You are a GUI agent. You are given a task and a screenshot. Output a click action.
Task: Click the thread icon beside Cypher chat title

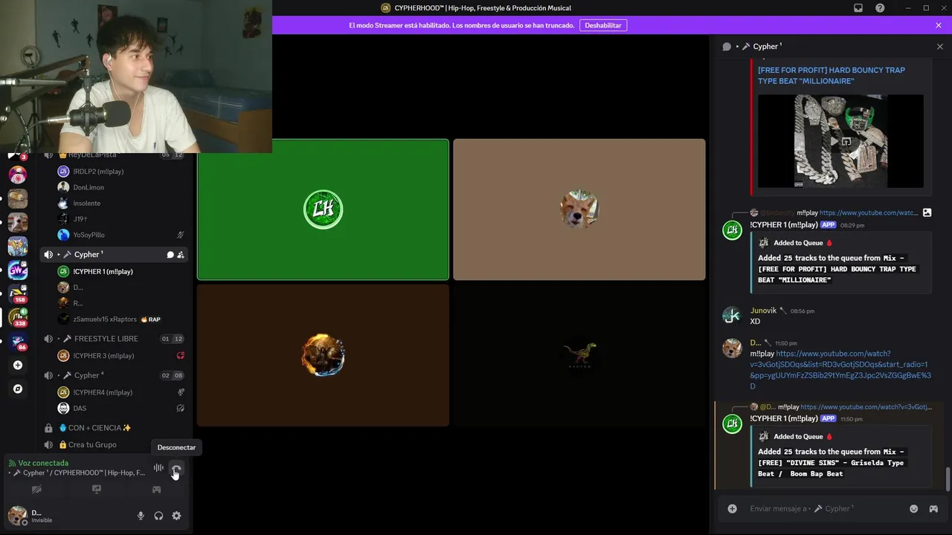click(x=727, y=46)
